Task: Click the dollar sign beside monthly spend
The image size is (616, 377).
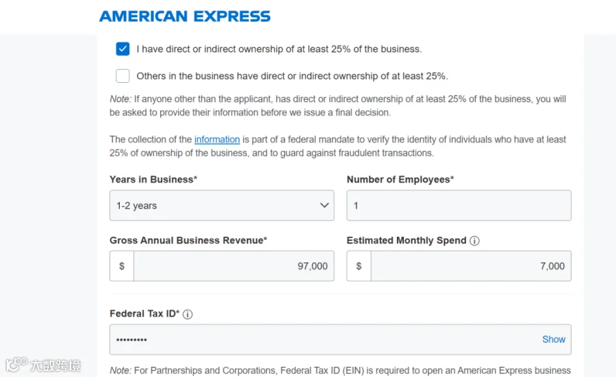Action: point(359,266)
